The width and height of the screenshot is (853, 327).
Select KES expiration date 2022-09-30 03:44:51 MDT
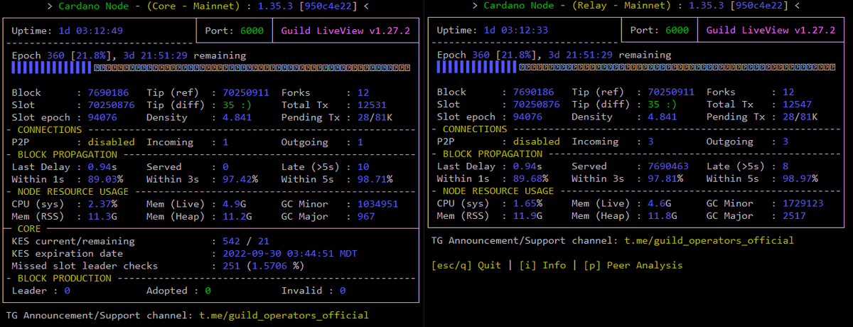pos(289,253)
